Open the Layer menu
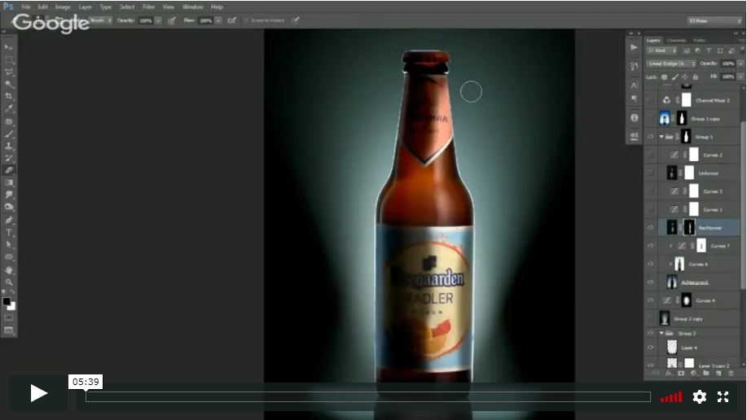This screenshot has width=747, height=420. [86, 7]
